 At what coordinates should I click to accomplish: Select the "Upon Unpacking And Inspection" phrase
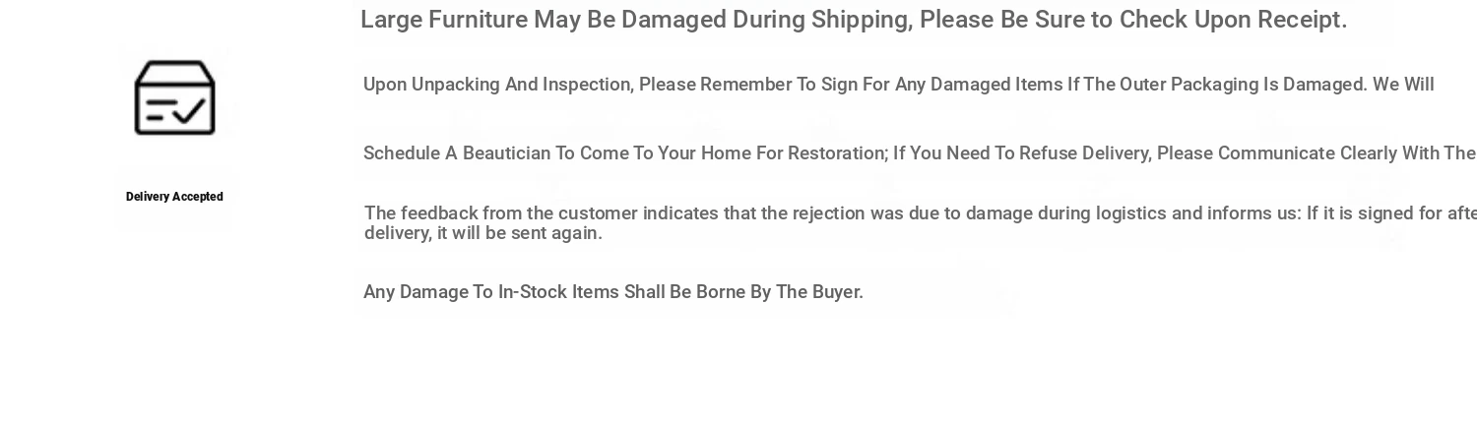point(497,85)
